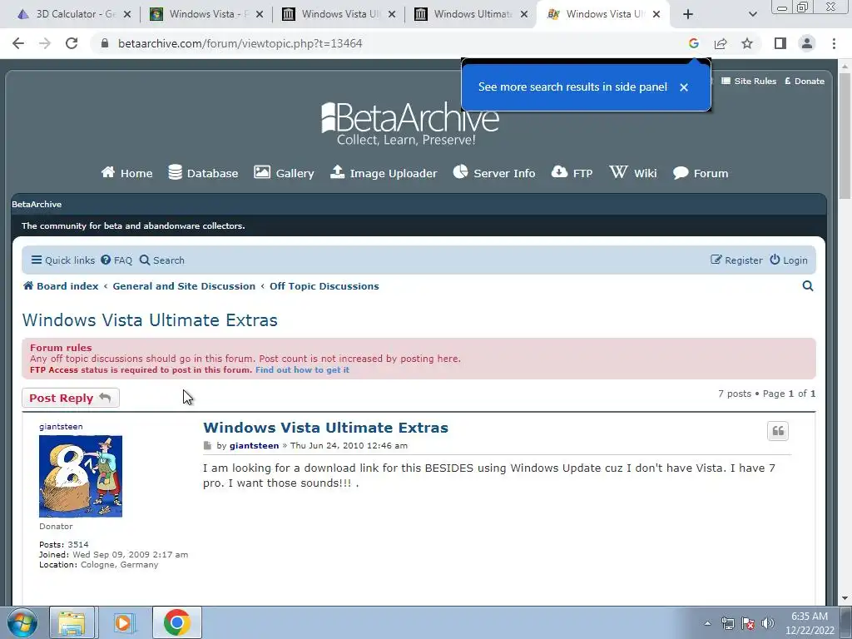This screenshot has height=639, width=852.
Task: Click the taskbar clock and date
Action: [810, 623]
